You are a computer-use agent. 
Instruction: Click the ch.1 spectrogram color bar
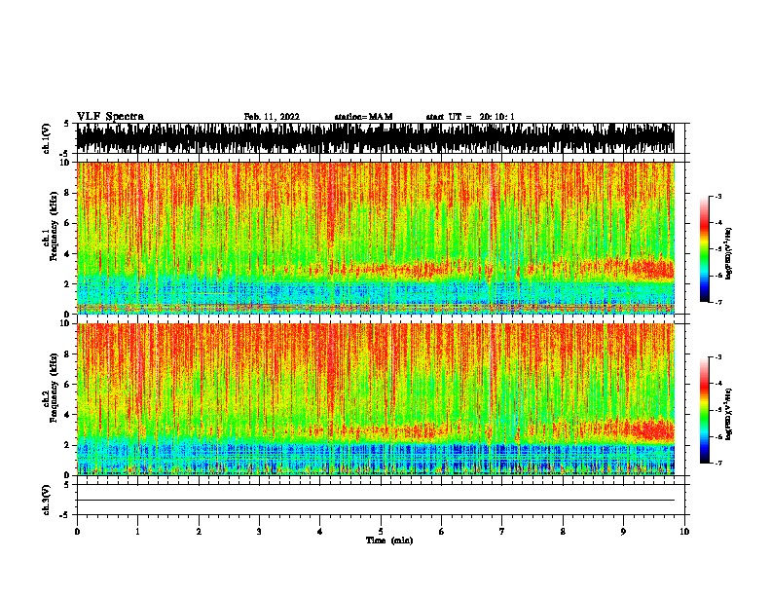pyautogui.click(x=704, y=249)
